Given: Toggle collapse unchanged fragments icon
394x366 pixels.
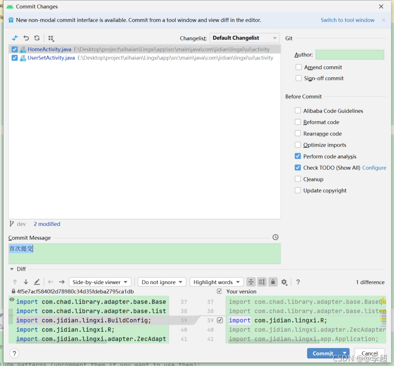Looking at the screenshot, I should [251, 282].
